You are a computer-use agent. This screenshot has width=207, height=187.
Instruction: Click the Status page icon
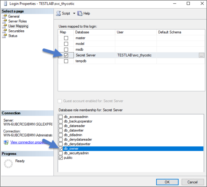[x=4, y=36]
